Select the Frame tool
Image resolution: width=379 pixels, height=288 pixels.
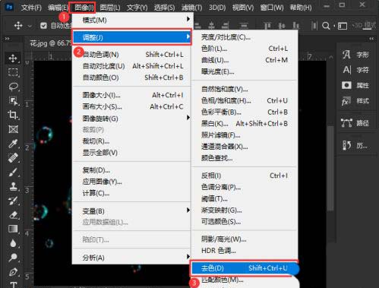[13, 129]
